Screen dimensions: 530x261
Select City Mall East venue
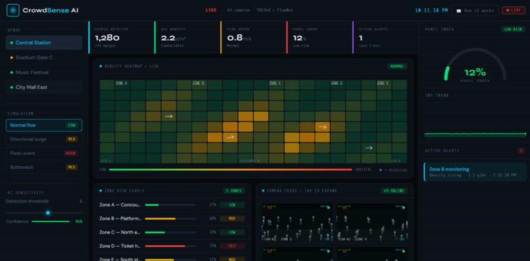click(x=44, y=87)
